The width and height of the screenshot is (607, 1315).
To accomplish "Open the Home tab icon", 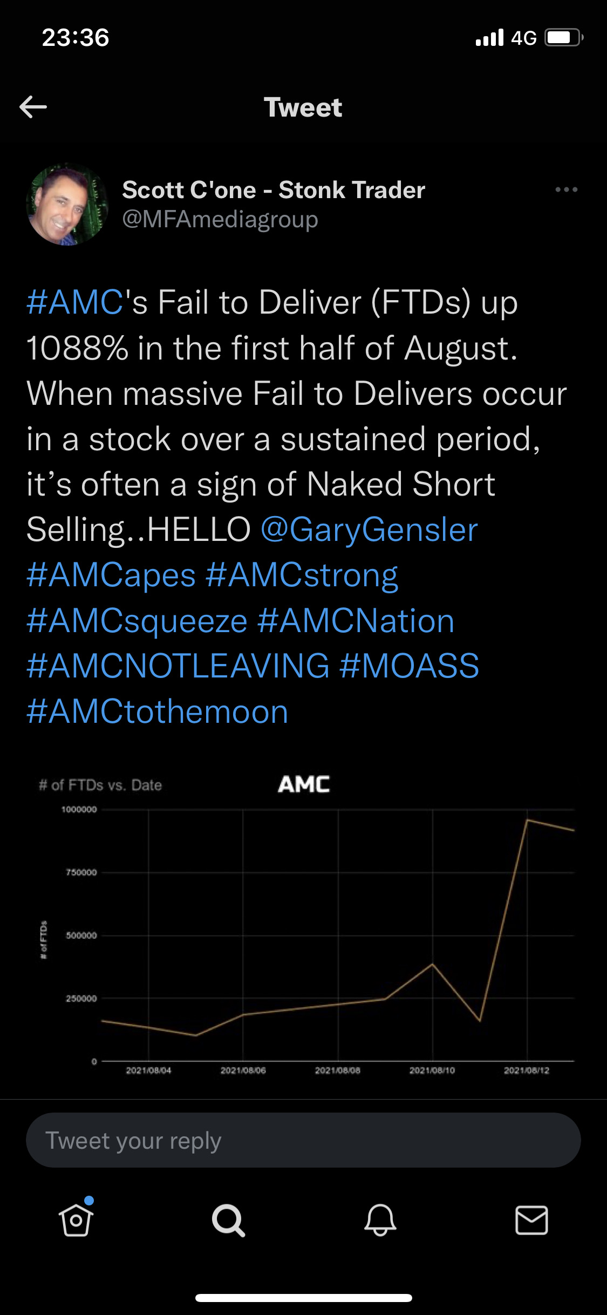I will click(76, 1219).
